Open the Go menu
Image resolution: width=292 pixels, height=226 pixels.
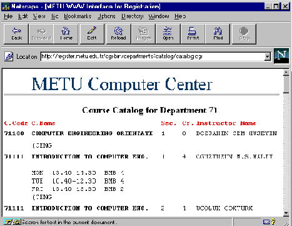point(54,16)
